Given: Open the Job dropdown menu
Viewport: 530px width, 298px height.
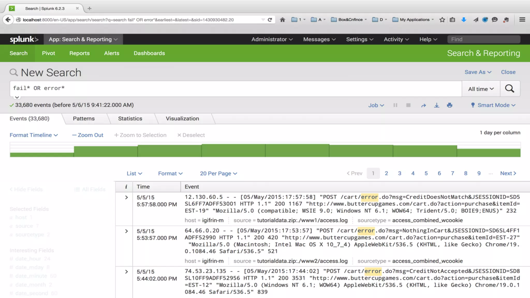Looking at the screenshot, I should pos(376,105).
